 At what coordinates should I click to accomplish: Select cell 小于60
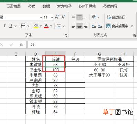99,64
